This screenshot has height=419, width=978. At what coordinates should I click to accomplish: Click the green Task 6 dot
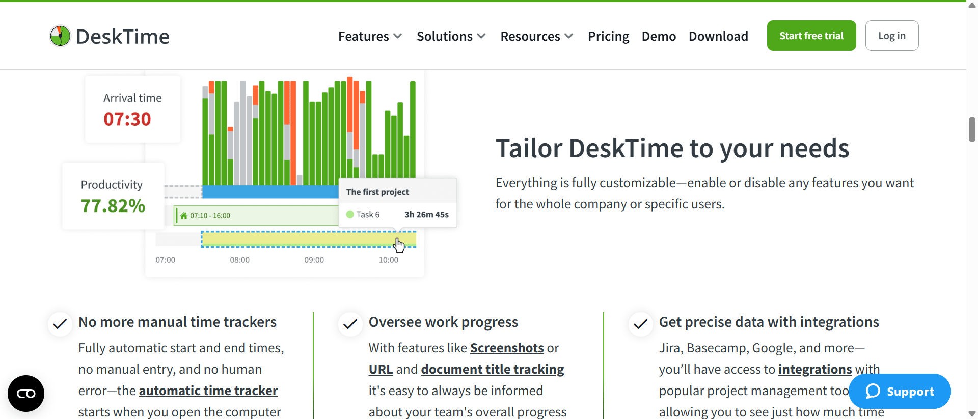point(350,215)
